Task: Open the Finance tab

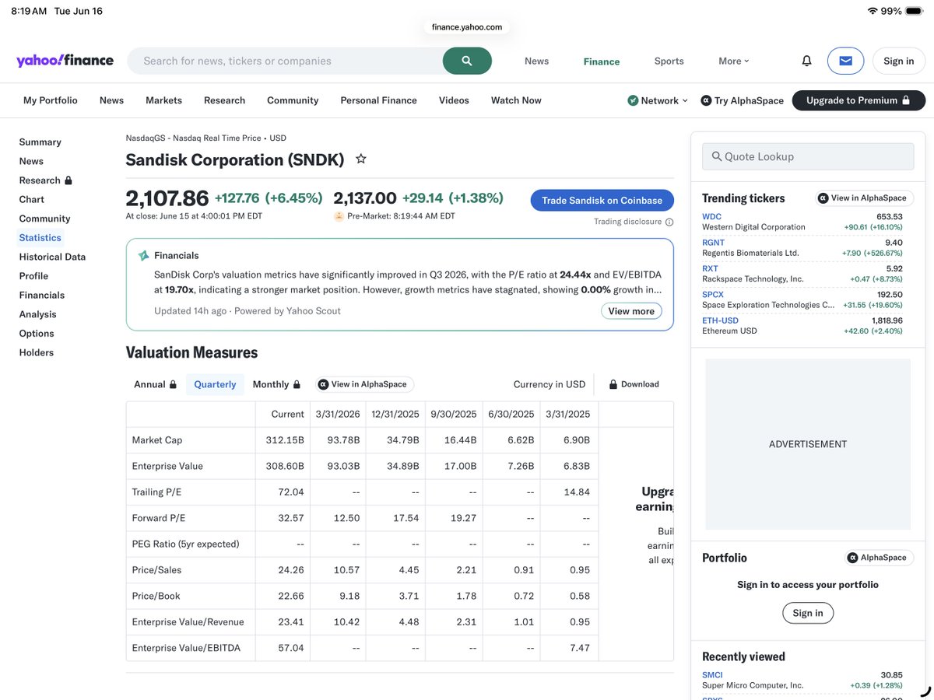Action: click(x=602, y=61)
